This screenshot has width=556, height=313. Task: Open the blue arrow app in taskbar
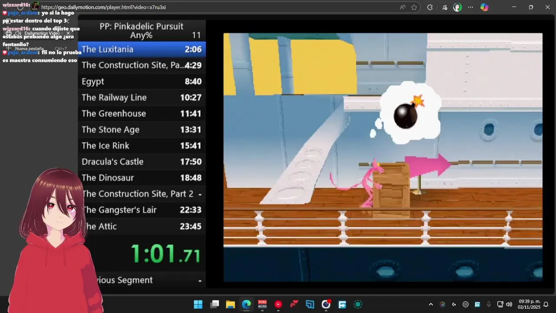(x=342, y=304)
